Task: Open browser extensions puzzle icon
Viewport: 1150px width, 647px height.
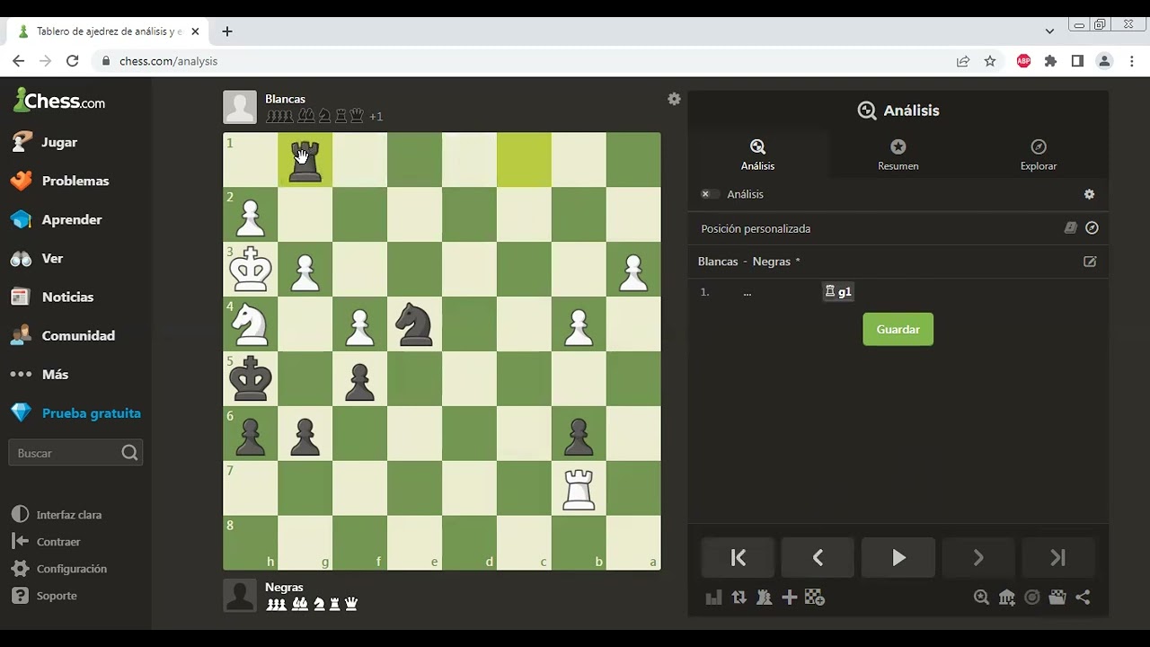Action: point(1050,61)
